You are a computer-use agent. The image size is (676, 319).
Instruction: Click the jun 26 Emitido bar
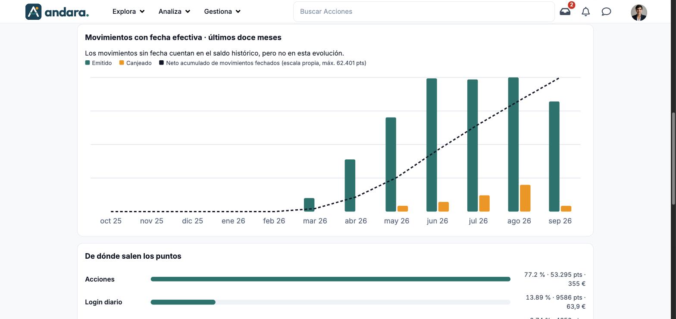click(432, 145)
